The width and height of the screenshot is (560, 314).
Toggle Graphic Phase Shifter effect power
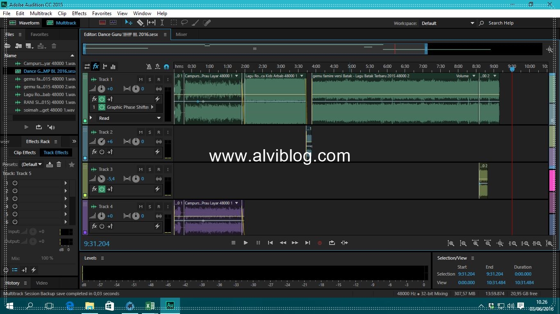[x=102, y=107]
